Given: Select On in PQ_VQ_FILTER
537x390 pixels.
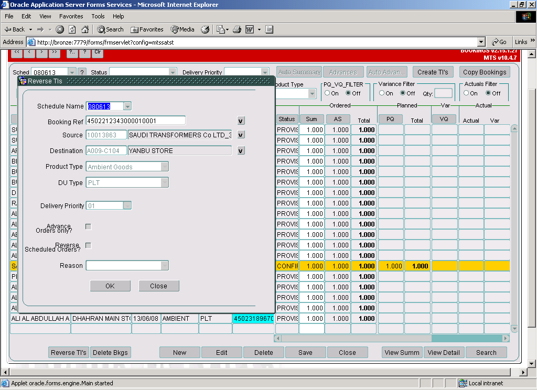Looking at the screenshot, I should tap(327, 93).
